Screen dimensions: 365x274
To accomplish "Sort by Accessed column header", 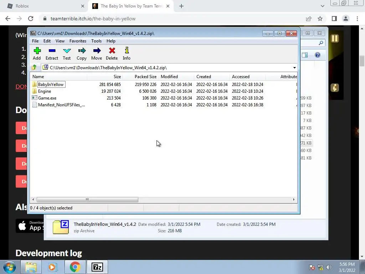I will pos(247,77).
